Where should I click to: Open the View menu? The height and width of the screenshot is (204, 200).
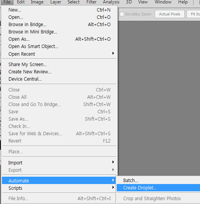click(x=143, y=2)
